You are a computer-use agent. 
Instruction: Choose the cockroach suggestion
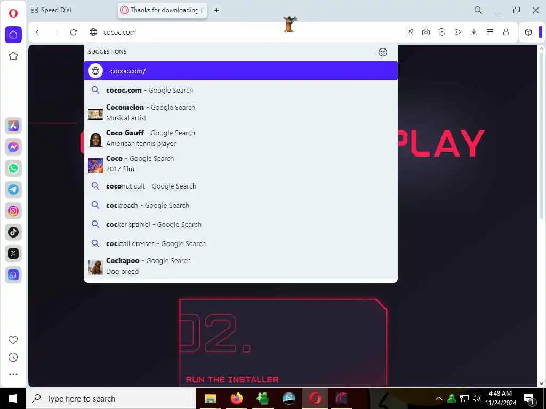(x=240, y=205)
